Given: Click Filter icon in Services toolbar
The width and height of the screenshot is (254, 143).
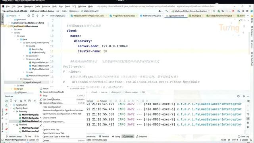Looking at the screenshot, I should [x=25, y=101].
